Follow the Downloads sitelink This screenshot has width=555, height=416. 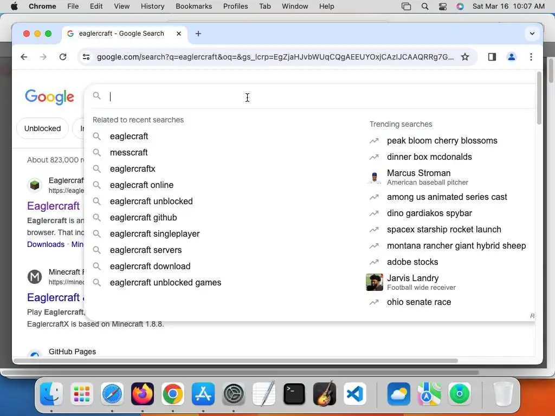click(46, 244)
